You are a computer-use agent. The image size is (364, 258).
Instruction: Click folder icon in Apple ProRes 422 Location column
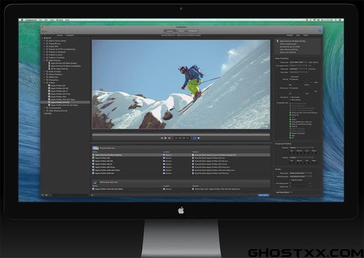click(165, 158)
